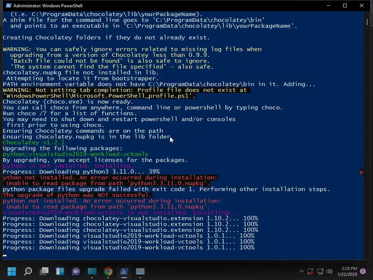Open the performance graph app in taskbar
Image resolution: width=373 pixels, height=280 pixels.
[x=140, y=271]
